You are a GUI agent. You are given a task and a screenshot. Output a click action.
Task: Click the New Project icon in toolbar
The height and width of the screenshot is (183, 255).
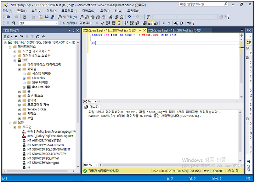pos(24,17)
